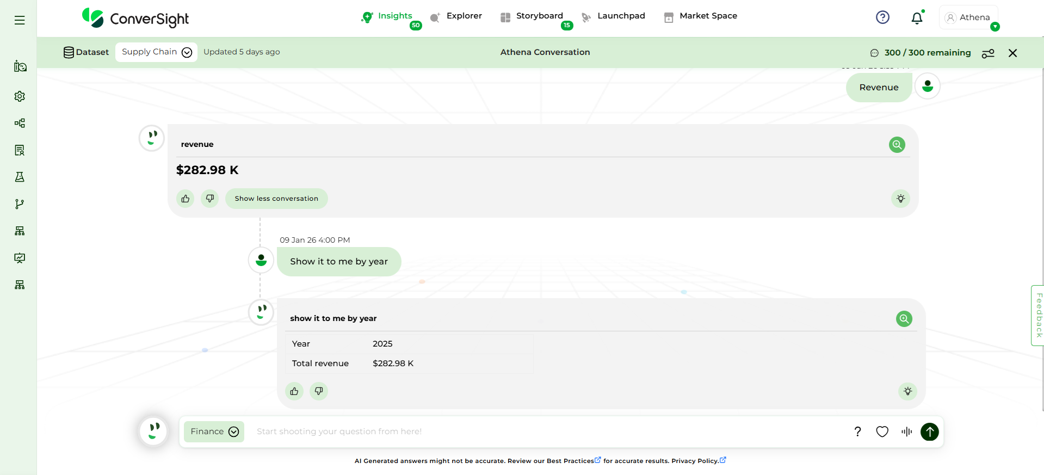Open the Feedback side tab
The image size is (1044, 475).
(1038, 315)
